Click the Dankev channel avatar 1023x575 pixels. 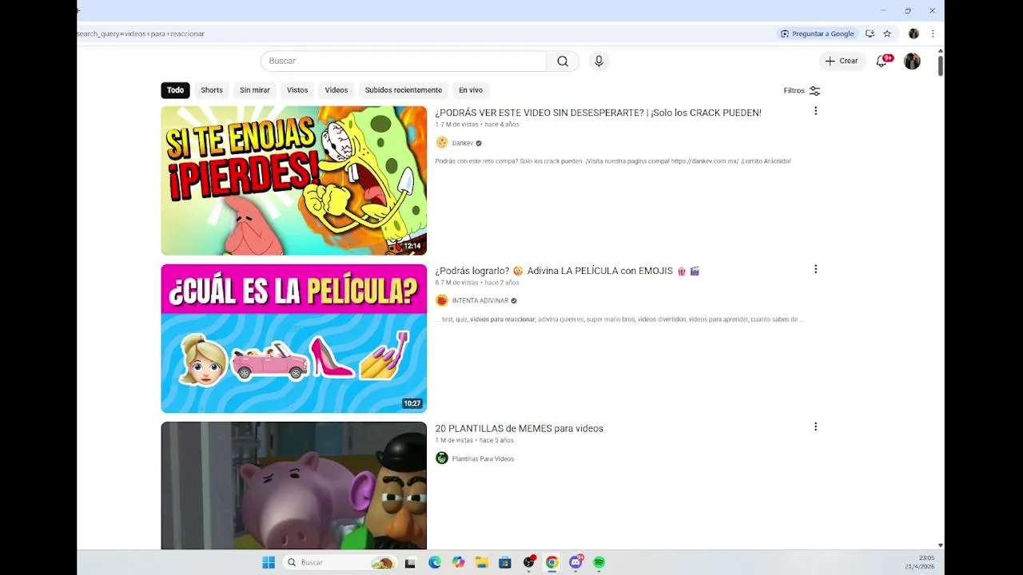(442, 142)
